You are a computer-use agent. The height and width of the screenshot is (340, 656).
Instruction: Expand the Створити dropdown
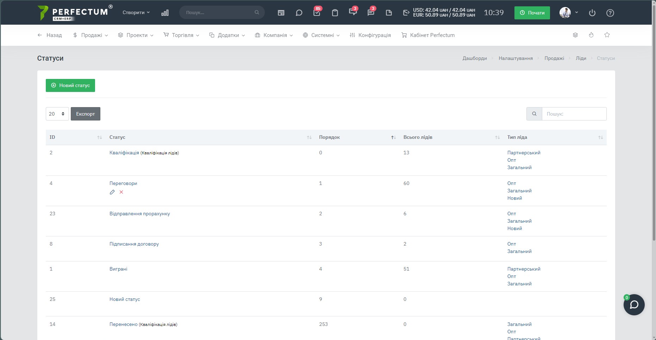(x=136, y=12)
